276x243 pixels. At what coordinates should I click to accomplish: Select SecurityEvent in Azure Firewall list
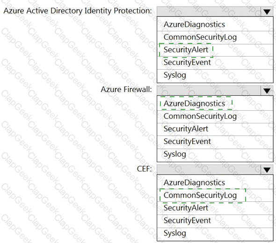coord(215,142)
